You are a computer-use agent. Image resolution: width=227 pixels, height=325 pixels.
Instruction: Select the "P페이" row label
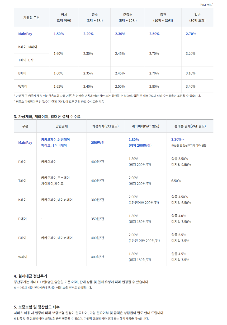(22, 162)
